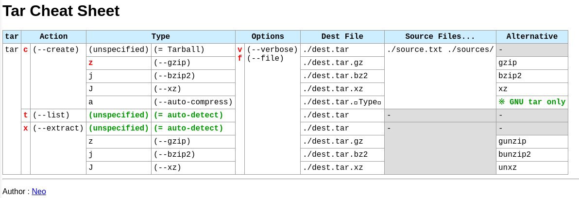The image size is (579, 198).
Task: Click the green 'GNU tar only' note
Action: tap(532, 102)
